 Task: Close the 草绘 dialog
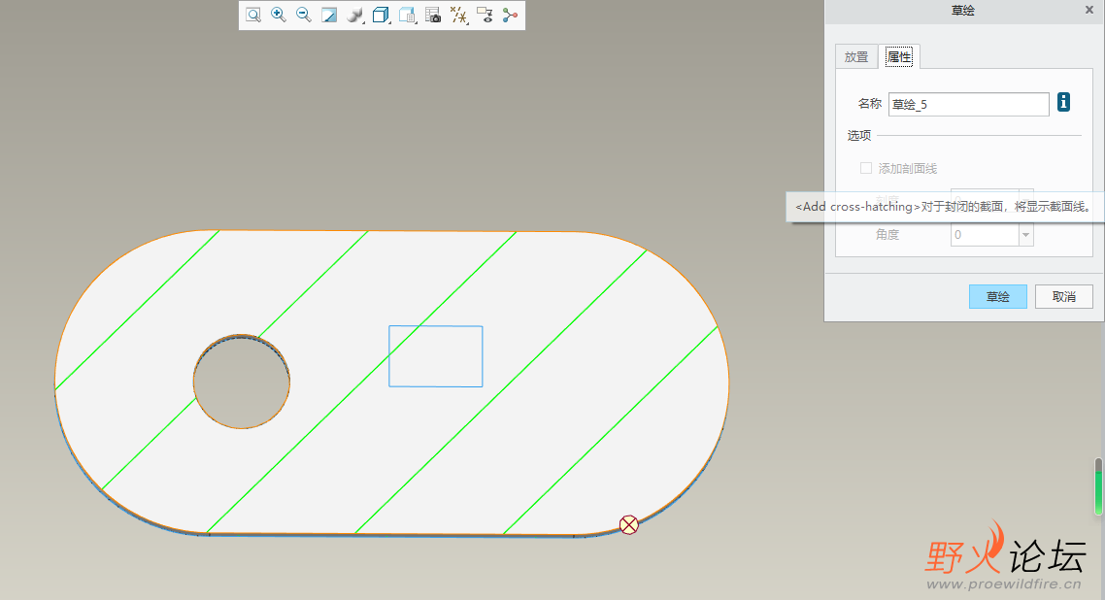(1088, 10)
